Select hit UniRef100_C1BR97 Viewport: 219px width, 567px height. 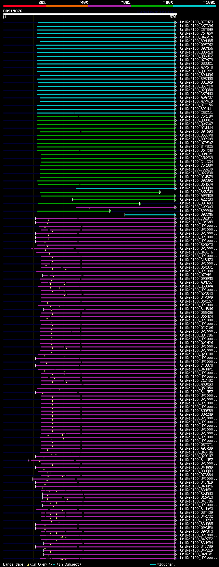[x=196, y=520]
